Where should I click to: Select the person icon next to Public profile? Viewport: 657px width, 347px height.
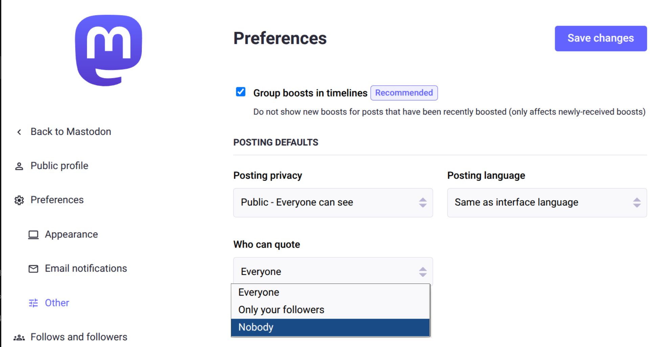point(19,166)
